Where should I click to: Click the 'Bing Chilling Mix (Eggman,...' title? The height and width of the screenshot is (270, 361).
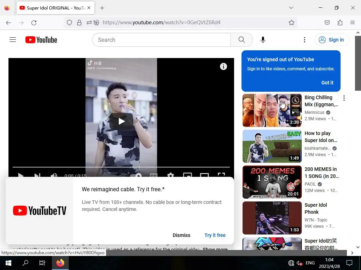coord(321,101)
